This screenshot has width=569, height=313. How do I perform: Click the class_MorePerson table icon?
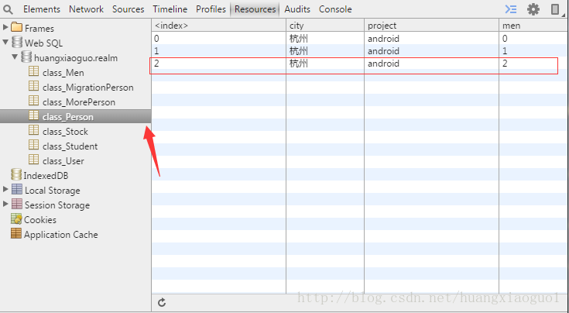click(33, 101)
